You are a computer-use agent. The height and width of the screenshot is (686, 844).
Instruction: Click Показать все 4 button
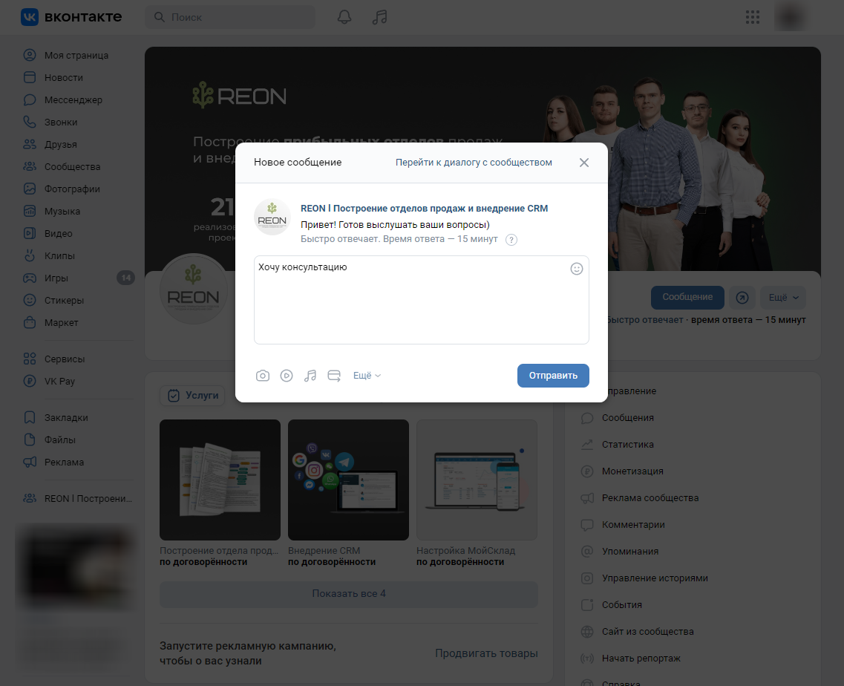click(x=349, y=594)
